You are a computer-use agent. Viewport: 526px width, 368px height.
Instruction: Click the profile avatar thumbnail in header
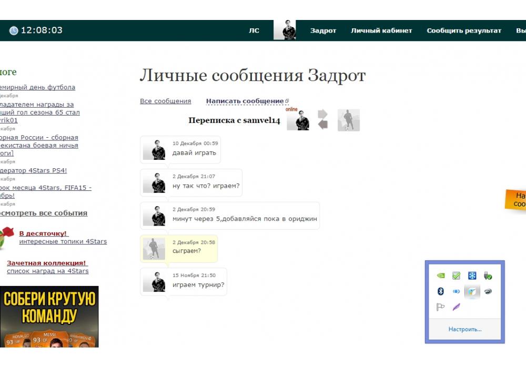285,30
